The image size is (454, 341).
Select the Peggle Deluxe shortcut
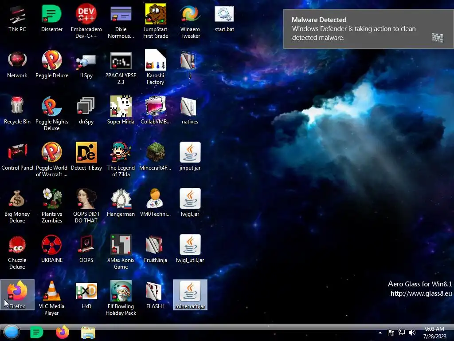coord(51,65)
